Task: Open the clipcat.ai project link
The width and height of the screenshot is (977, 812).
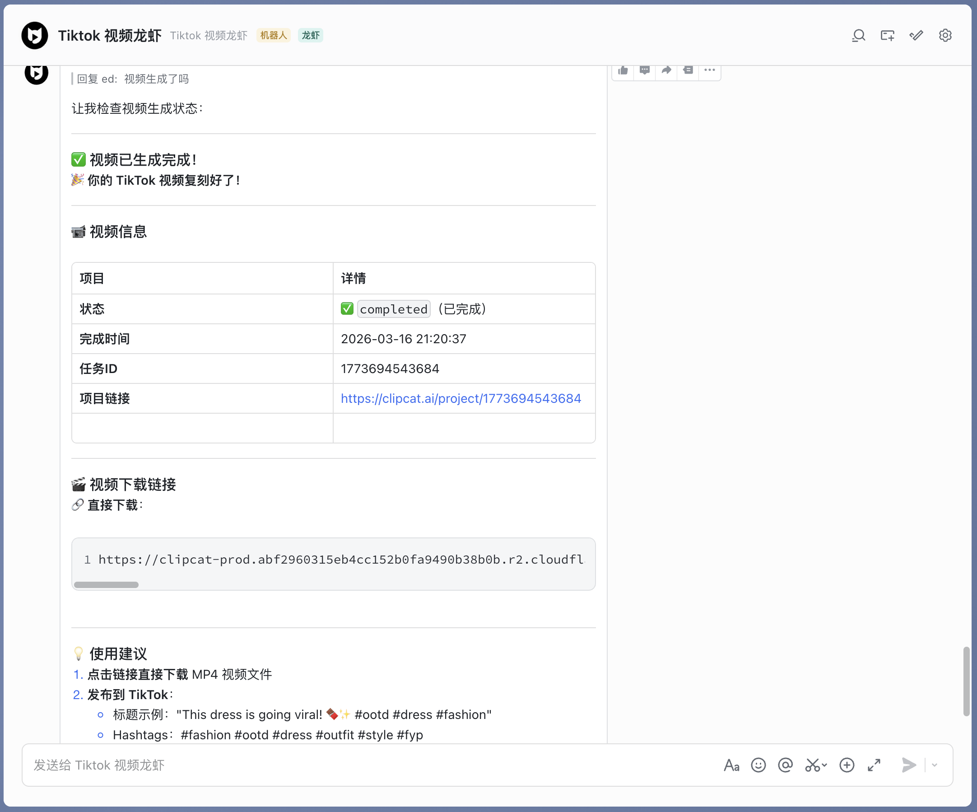Action: point(461,398)
